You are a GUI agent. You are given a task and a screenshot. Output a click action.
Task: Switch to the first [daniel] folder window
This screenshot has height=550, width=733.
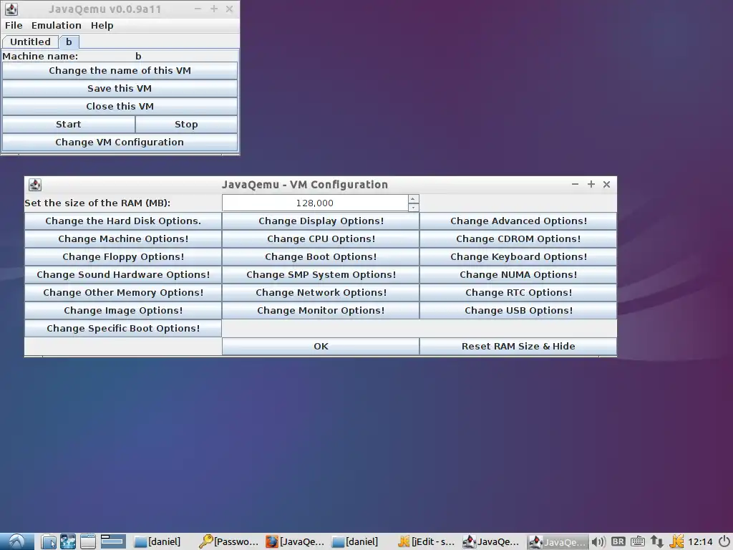[157, 541]
